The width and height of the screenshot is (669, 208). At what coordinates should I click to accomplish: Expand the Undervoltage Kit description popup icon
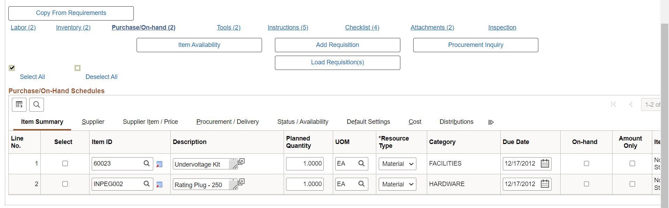pos(241,161)
